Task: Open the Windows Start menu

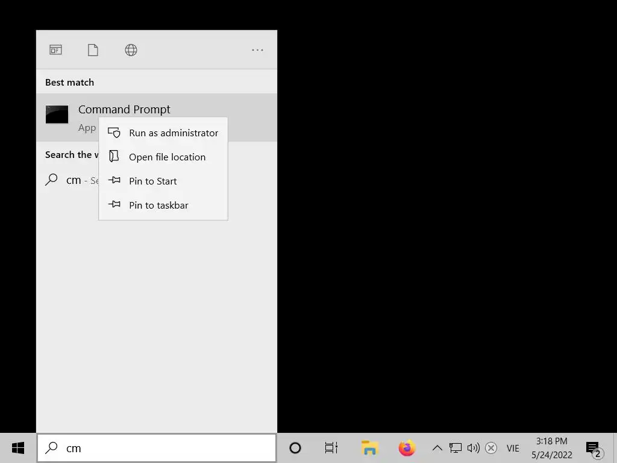Action: (18, 448)
